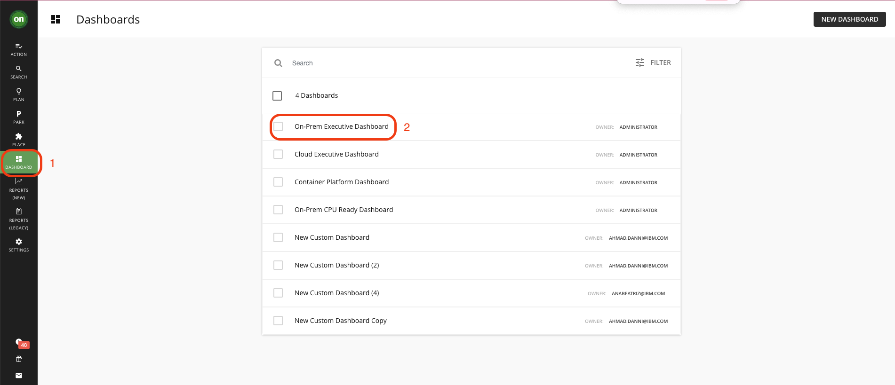Click the '4 Dashboards' count label
Image resolution: width=895 pixels, height=385 pixels.
(317, 95)
